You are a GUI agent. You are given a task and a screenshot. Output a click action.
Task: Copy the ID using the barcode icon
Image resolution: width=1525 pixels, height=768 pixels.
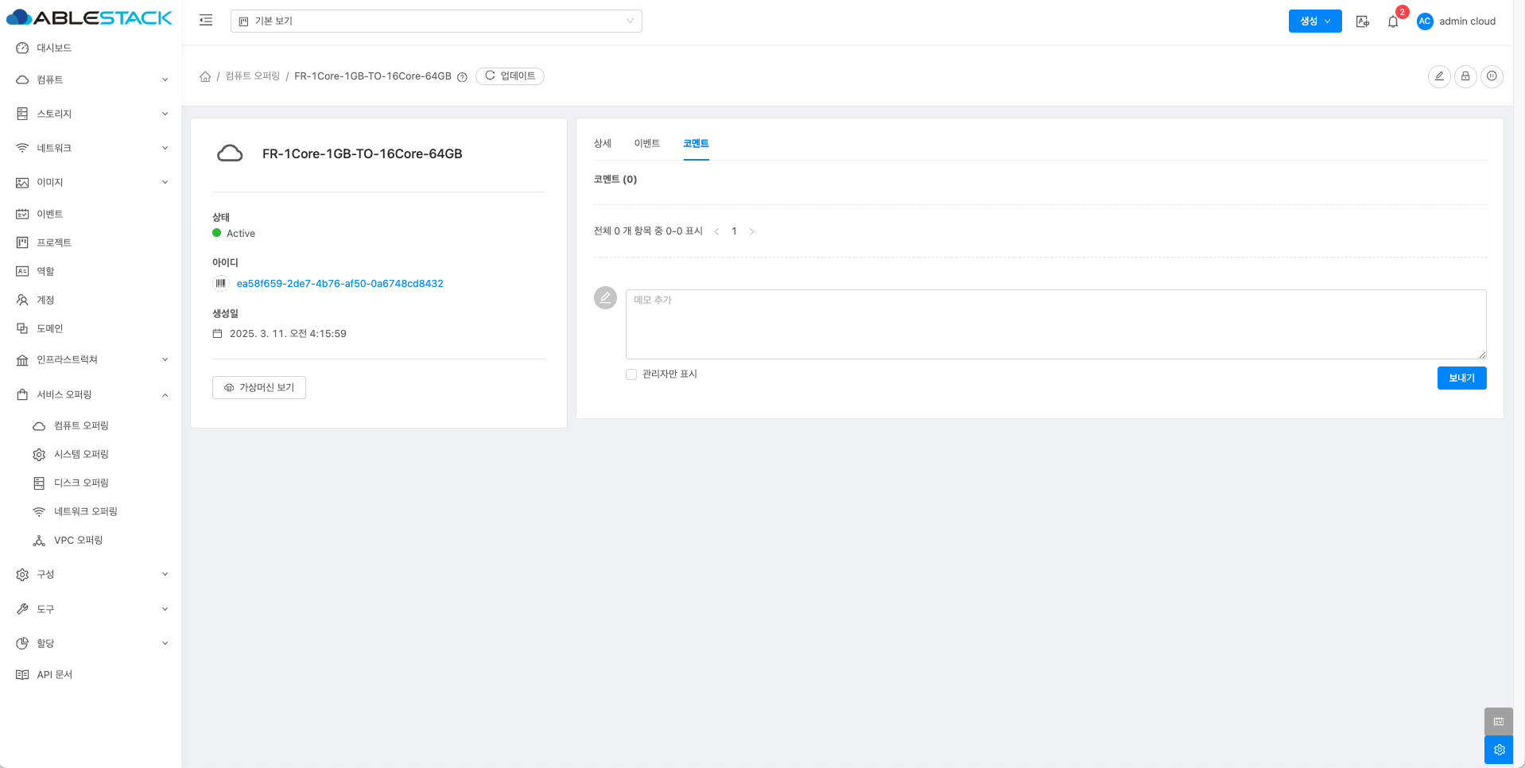pyautogui.click(x=221, y=283)
